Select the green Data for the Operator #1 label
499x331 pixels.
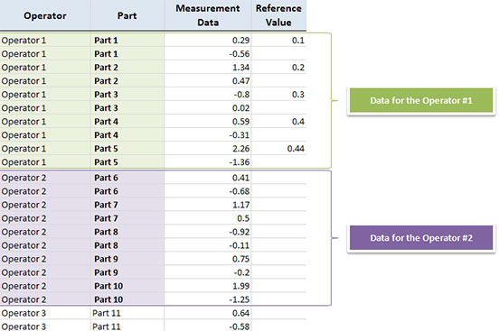point(421,100)
